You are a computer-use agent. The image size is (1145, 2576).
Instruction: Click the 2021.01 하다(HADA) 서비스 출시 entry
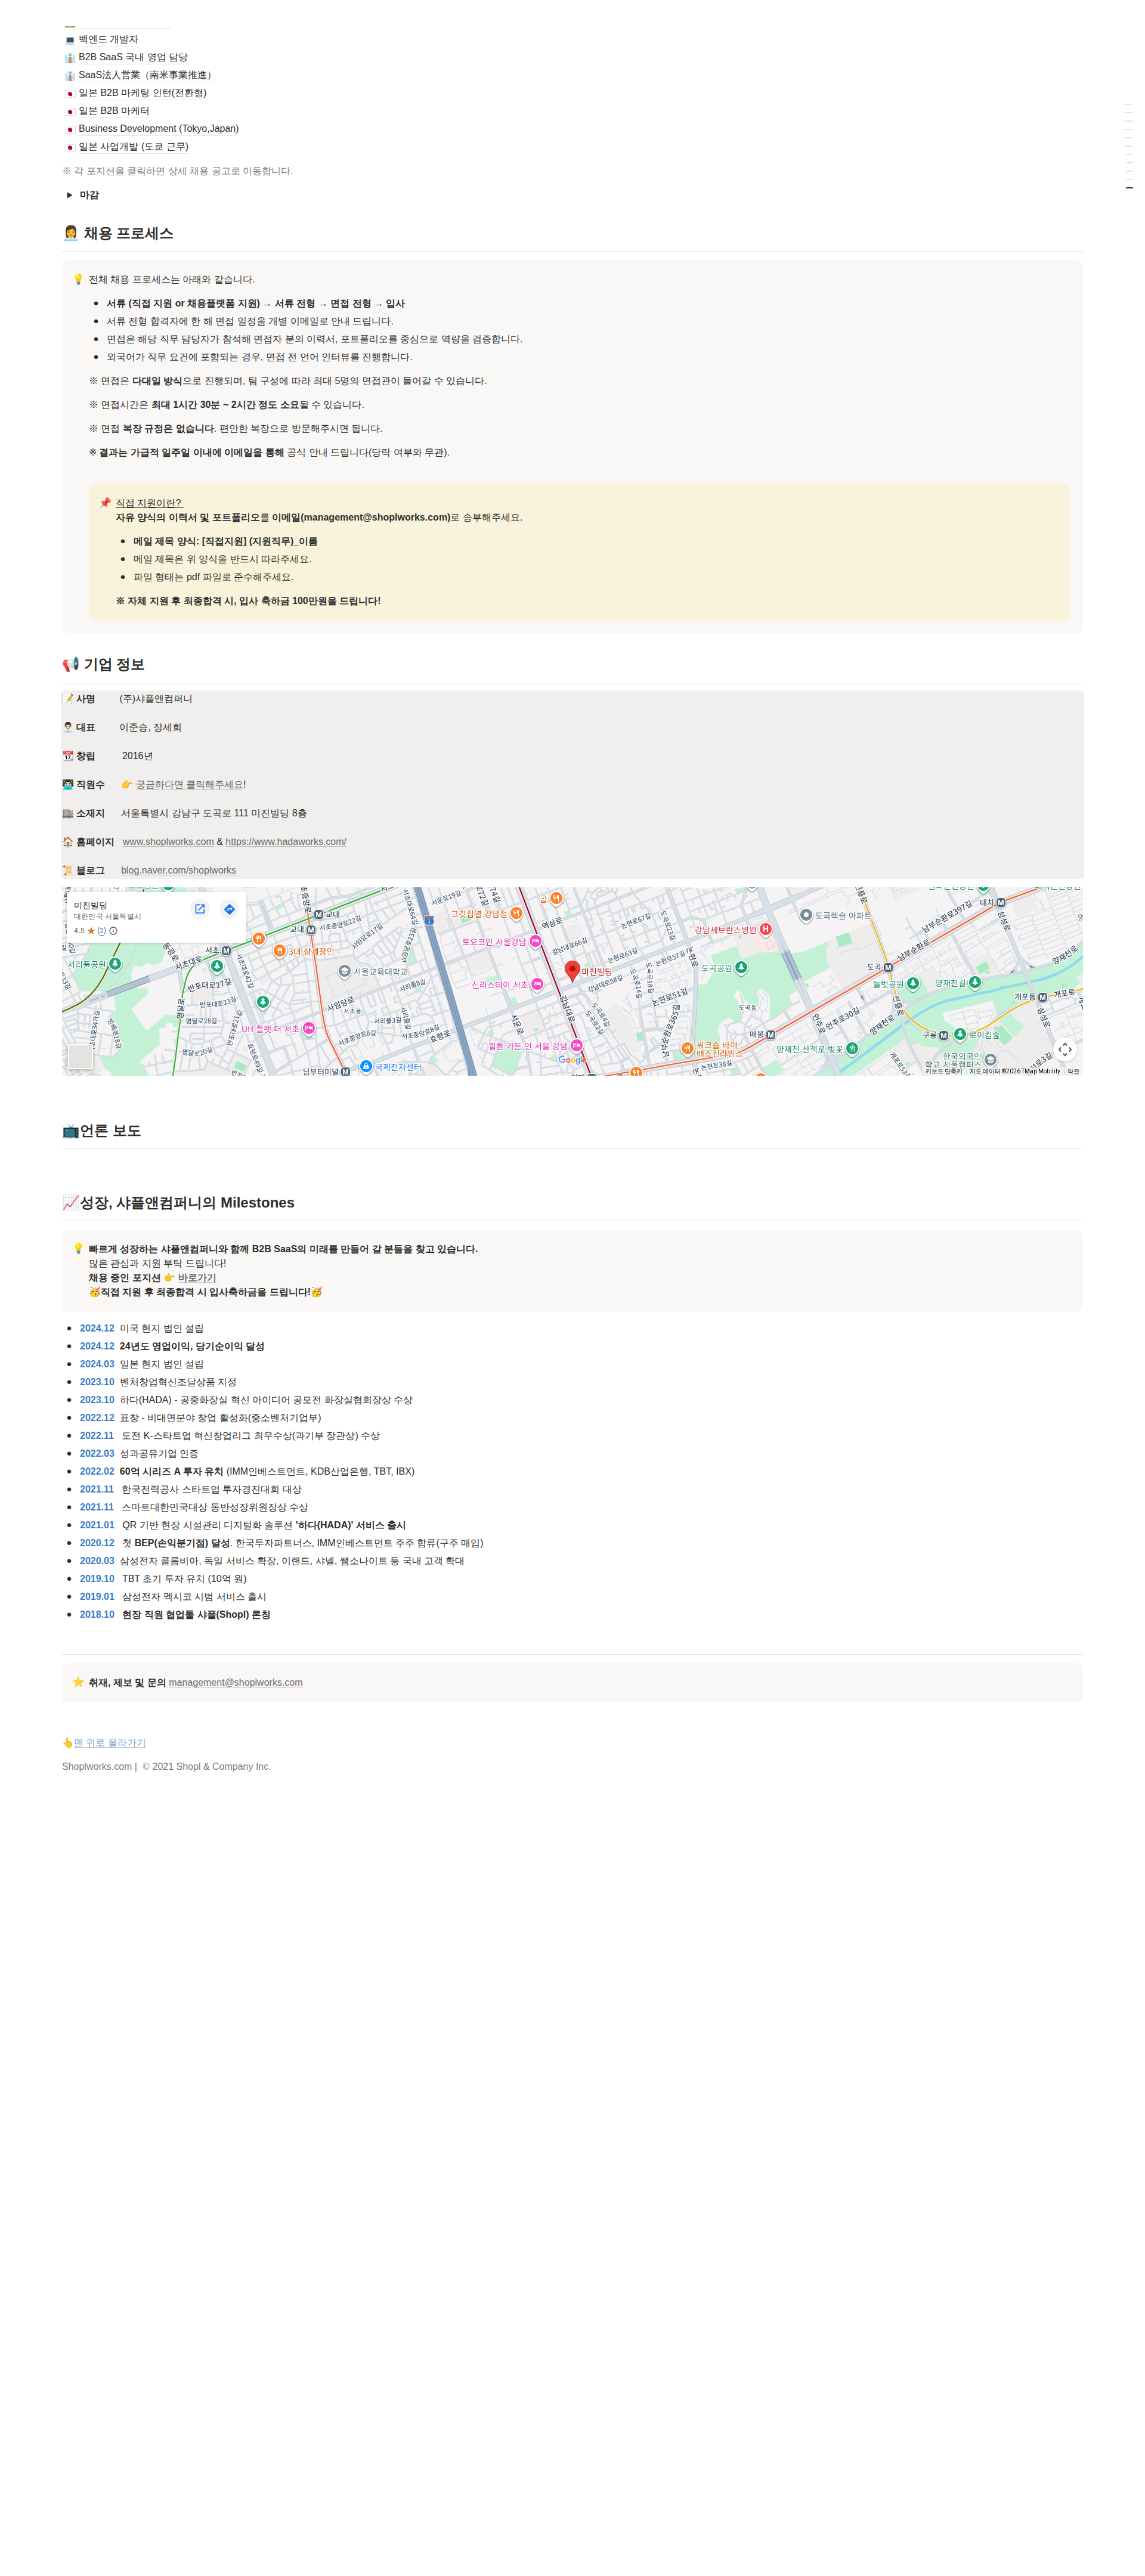pos(242,1525)
